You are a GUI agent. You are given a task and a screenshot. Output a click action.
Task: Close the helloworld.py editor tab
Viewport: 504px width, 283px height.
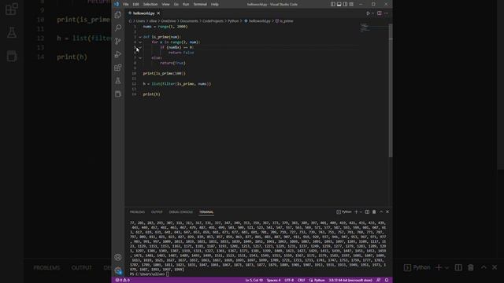pos(158,13)
